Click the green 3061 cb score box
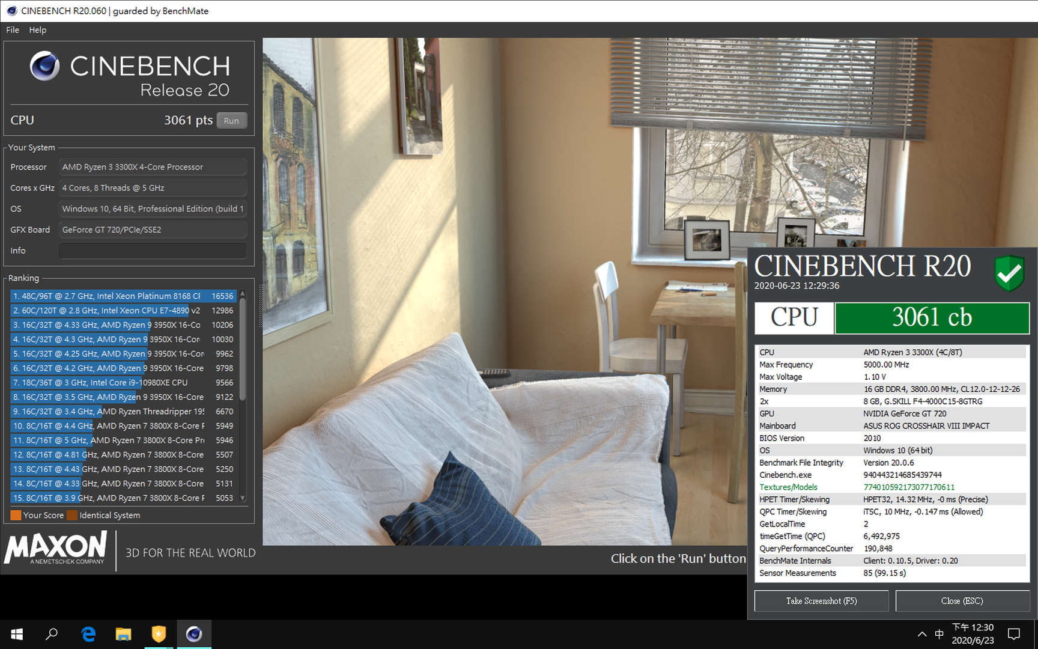 click(x=932, y=318)
